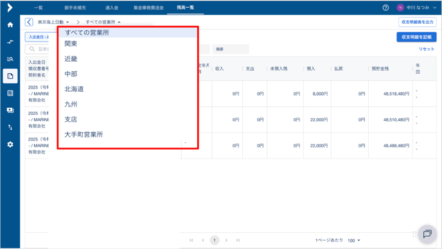Open rows per page 100 dropdown
This screenshot has height=249, width=442.
pyautogui.click(x=354, y=241)
